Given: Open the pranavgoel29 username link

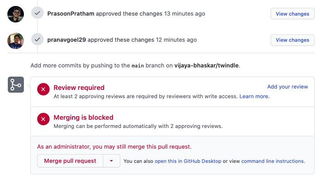Looking at the screenshot, I should [67, 40].
